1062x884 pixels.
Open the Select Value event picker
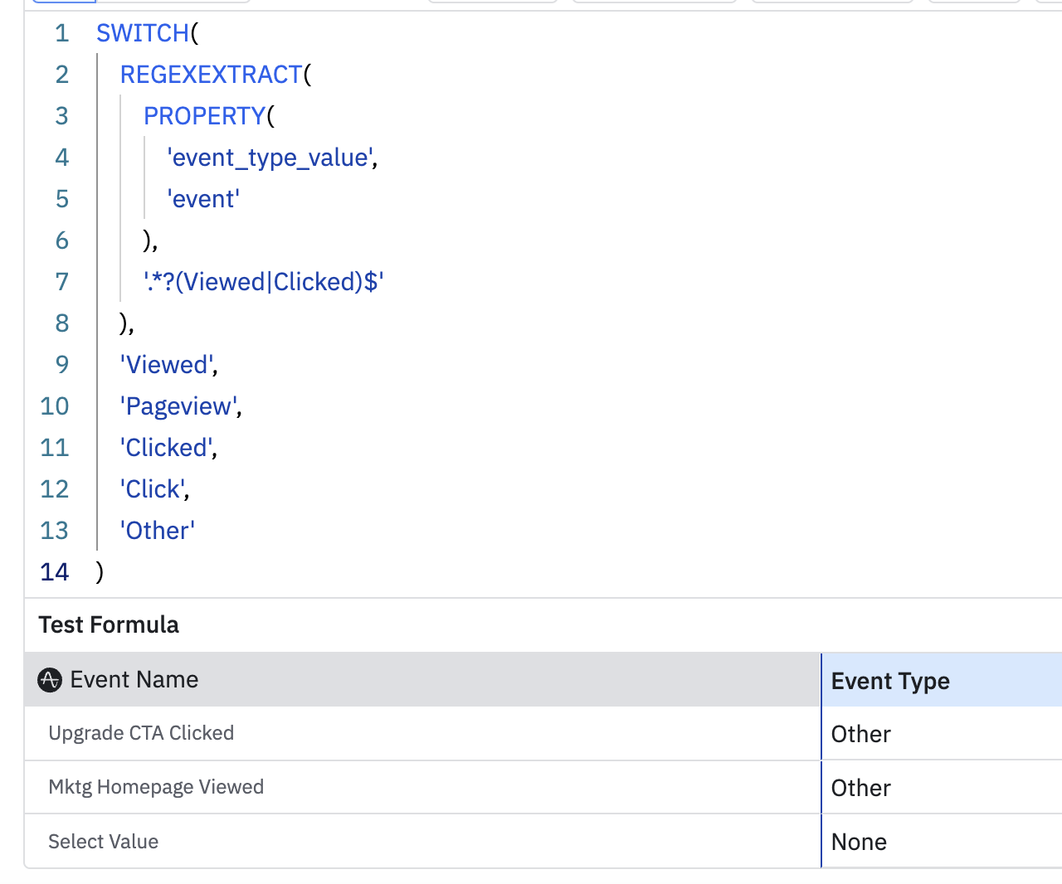pos(104,842)
